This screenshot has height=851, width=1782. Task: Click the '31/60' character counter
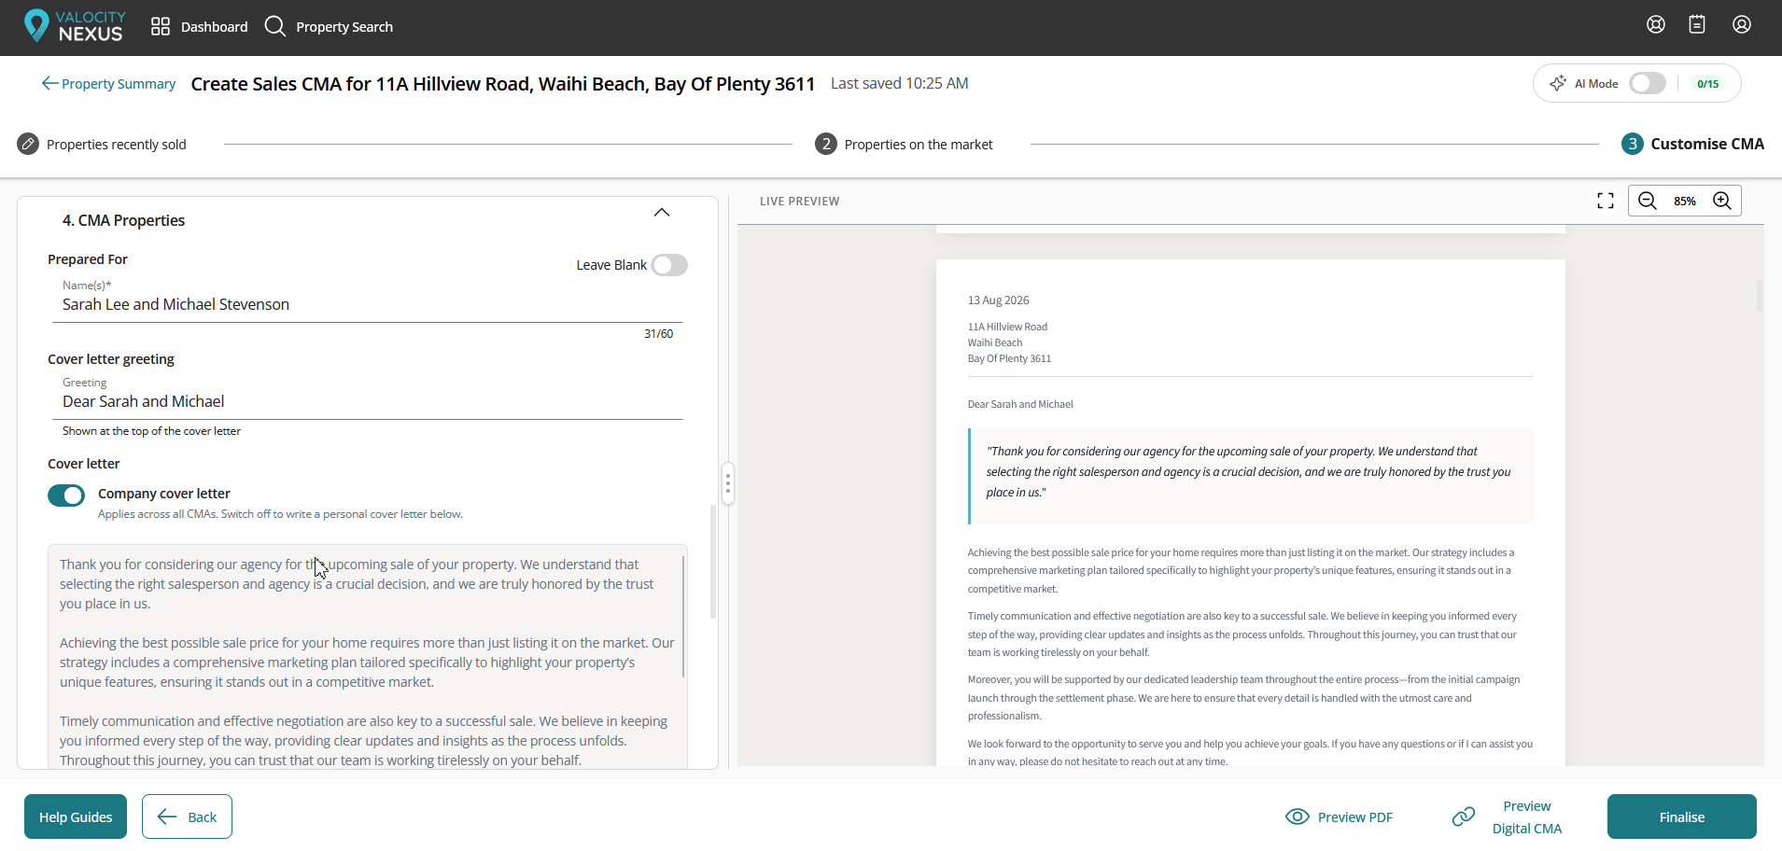click(x=658, y=333)
